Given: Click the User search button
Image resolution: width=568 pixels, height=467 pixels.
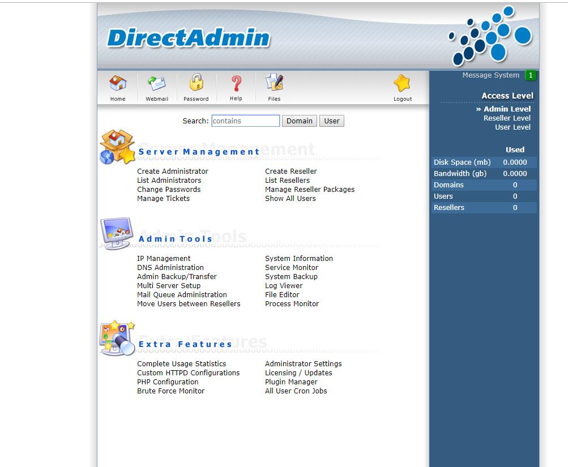Looking at the screenshot, I should [331, 121].
